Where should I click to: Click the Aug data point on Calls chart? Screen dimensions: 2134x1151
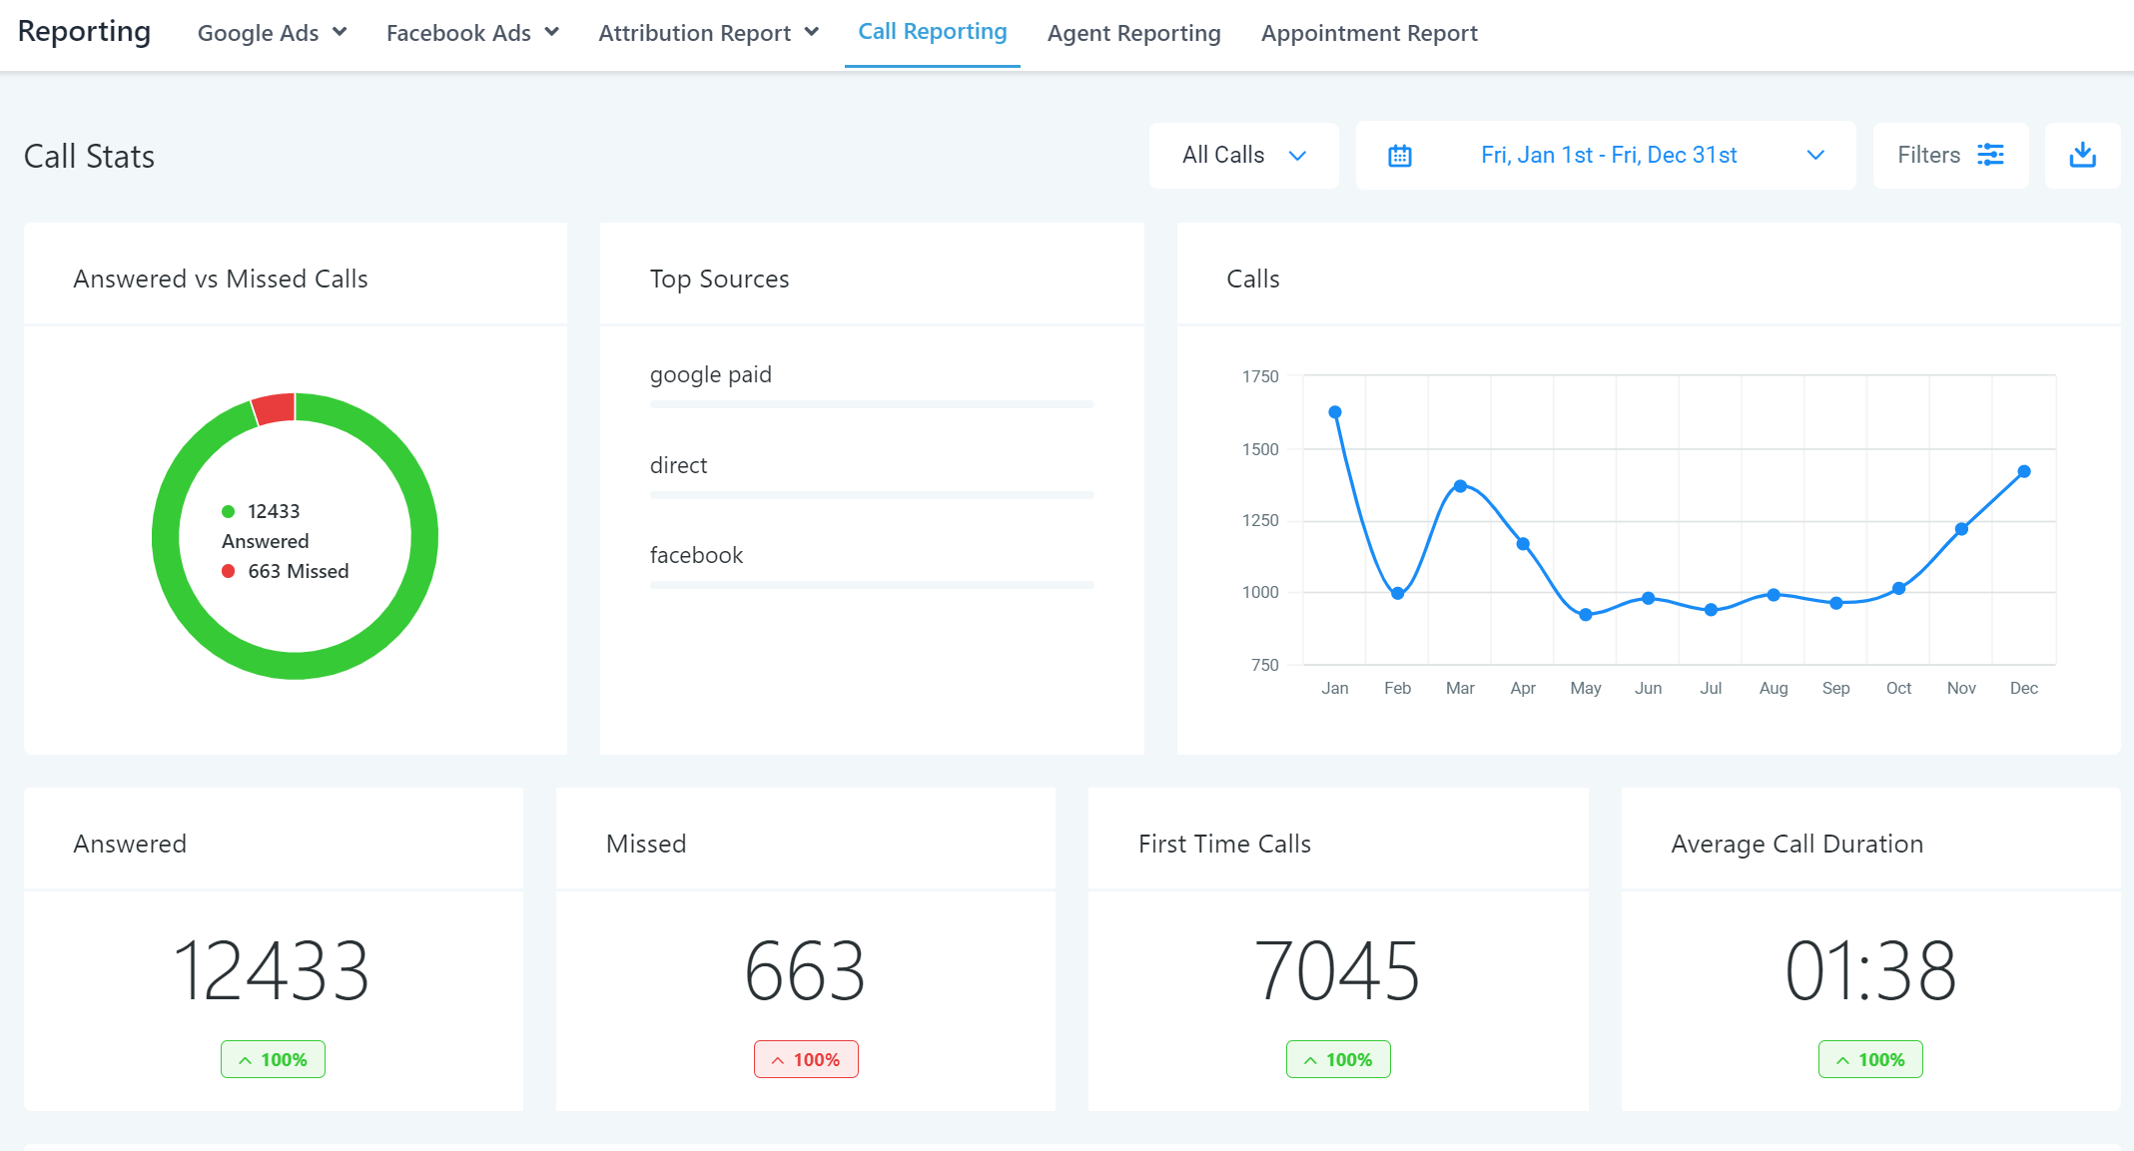point(1774,595)
